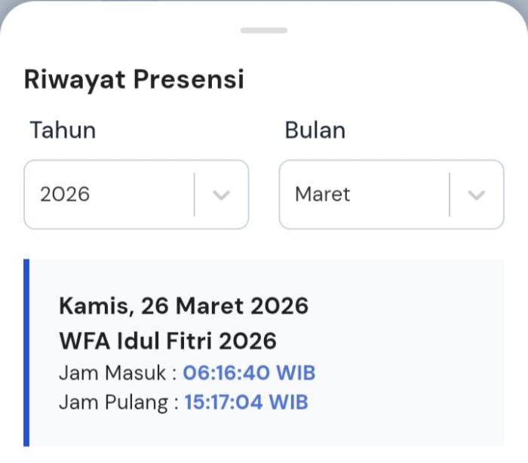This screenshot has height=463, width=528.
Task: Open the Kamis, 26 Maret 2026 attendance record
Action: [x=183, y=305]
